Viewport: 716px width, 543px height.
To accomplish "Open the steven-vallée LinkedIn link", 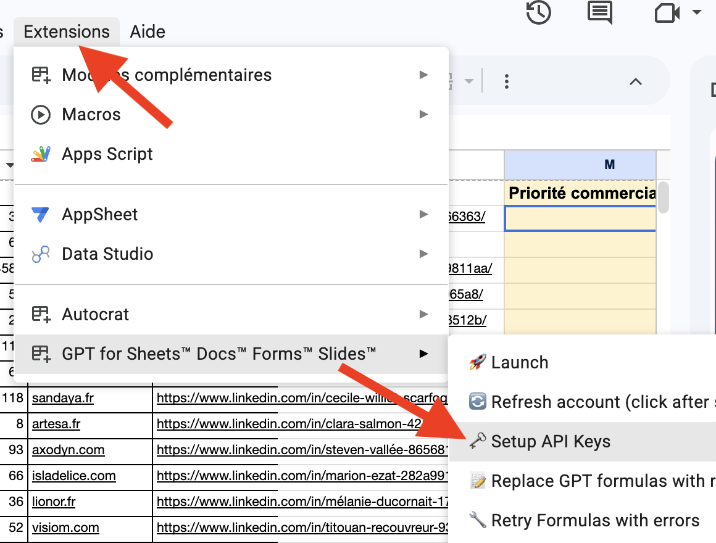I will (x=302, y=450).
